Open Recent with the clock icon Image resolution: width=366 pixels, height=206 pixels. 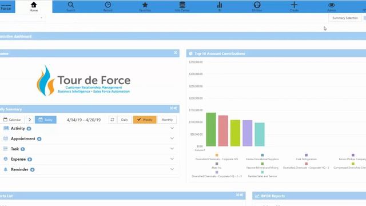click(108, 6)
